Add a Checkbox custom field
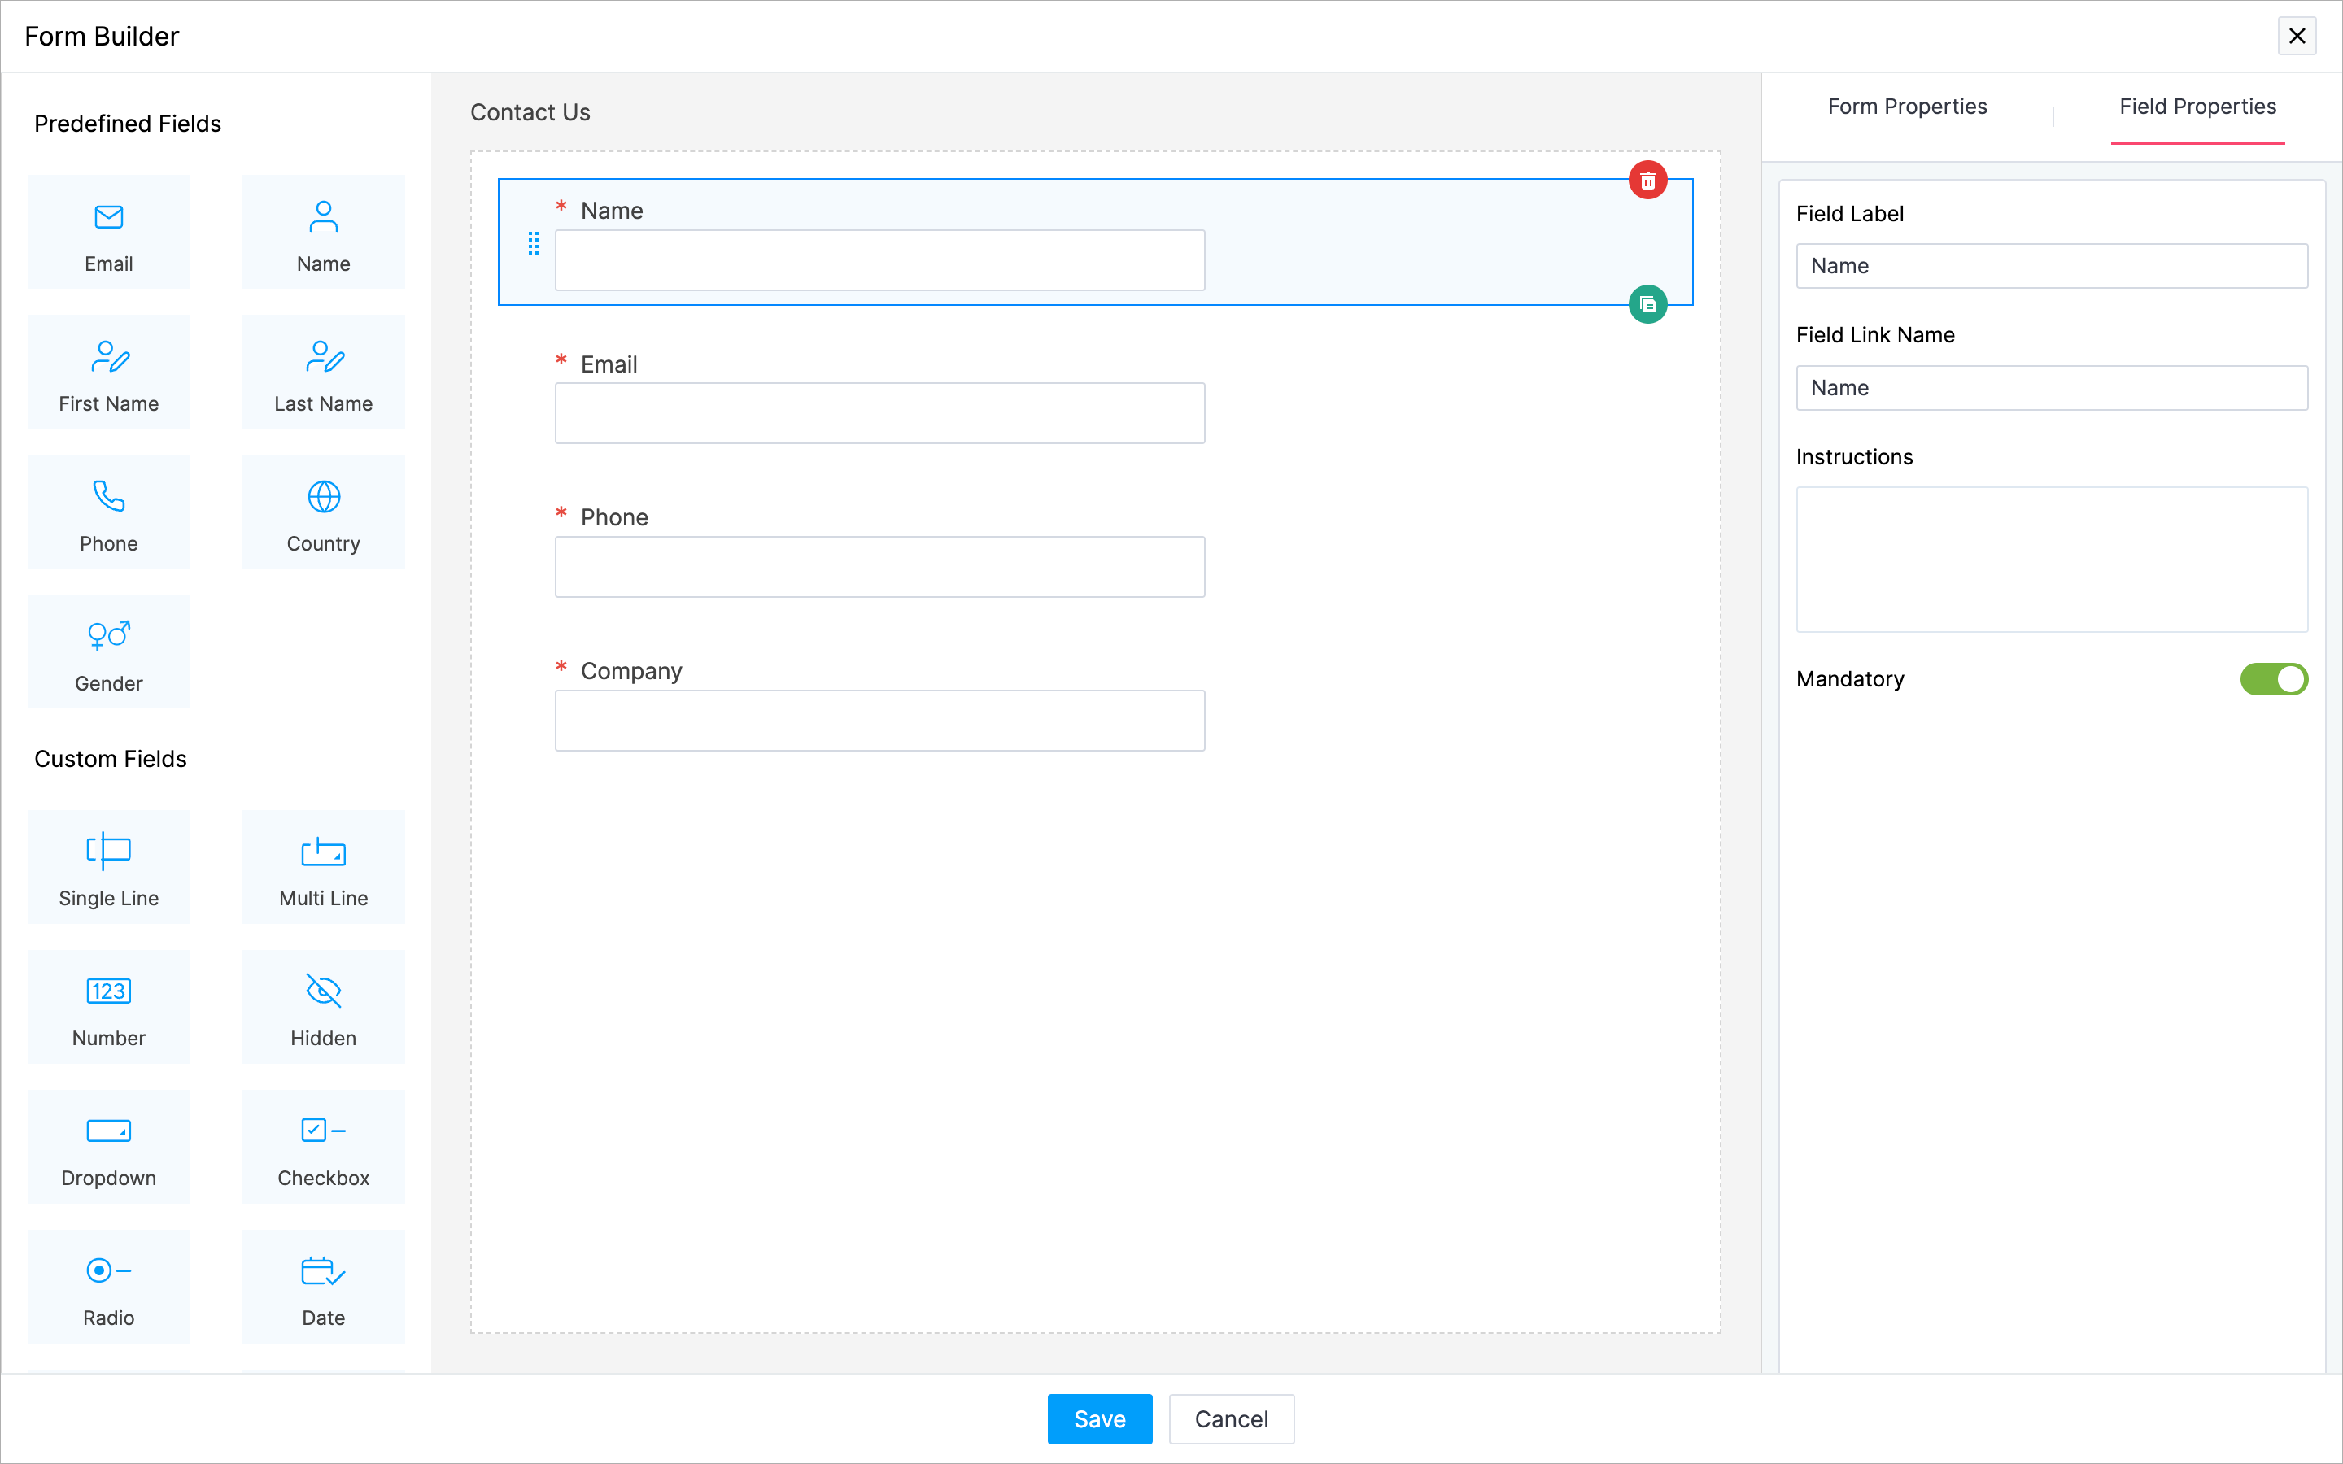This screenshot has width=2343, height=1464. tap(323, 1148)
